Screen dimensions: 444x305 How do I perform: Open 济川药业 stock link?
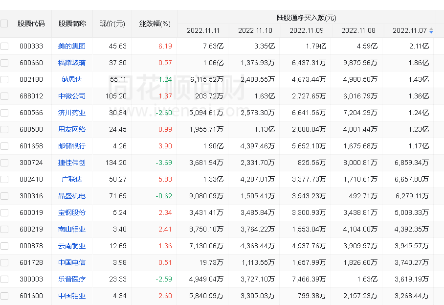72,113
